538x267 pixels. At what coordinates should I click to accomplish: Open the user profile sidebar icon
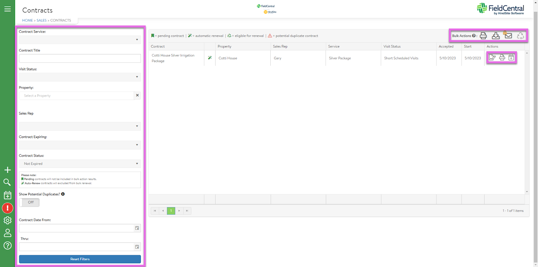pyautogui.click(x=7, y=233)
